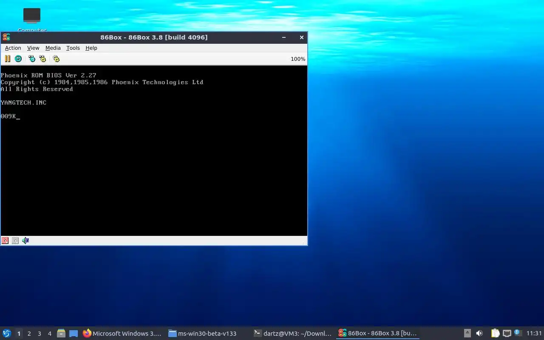Click the show desktop taskbar icon
The image size is (544, 340).
(74, 334)
